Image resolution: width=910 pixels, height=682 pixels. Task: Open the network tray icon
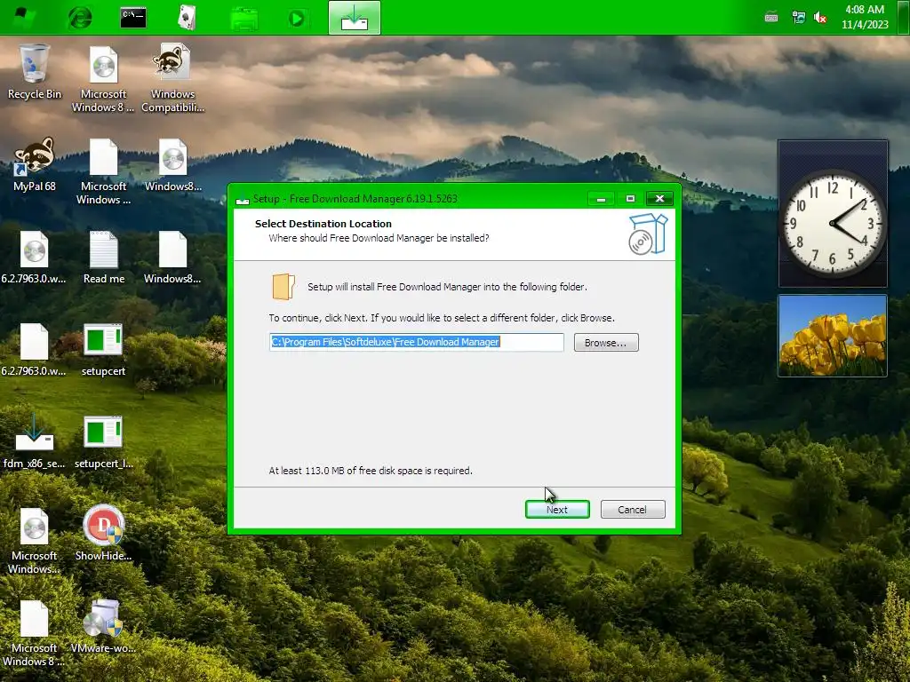point(799,18)
